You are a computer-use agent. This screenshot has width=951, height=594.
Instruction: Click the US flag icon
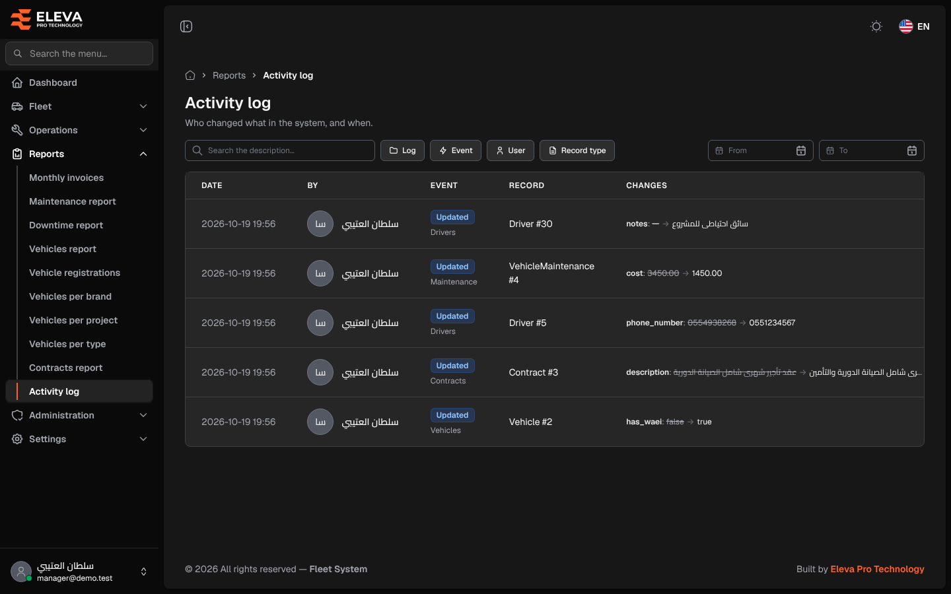tap(906, 26)
